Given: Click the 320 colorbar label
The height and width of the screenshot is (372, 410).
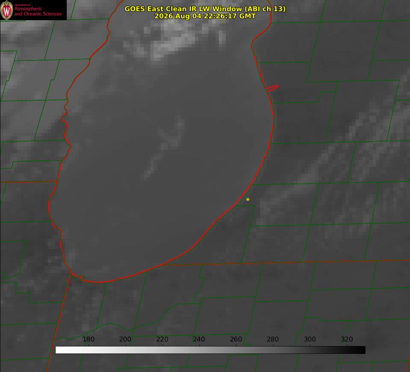Looking at the screenshot, I should (x=347, y=339).
